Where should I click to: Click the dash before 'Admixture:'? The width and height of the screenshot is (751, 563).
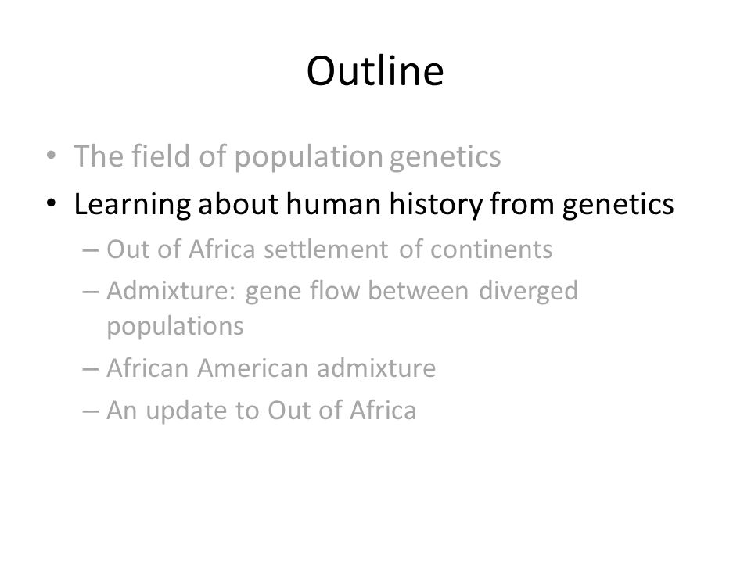tap(91, 292)
